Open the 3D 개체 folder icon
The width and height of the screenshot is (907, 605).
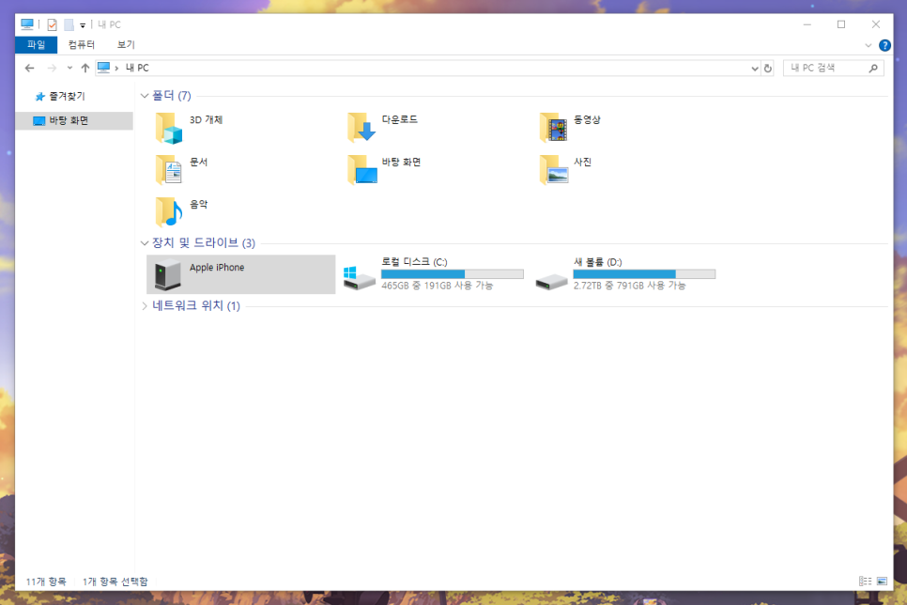(x=169, y=128)
